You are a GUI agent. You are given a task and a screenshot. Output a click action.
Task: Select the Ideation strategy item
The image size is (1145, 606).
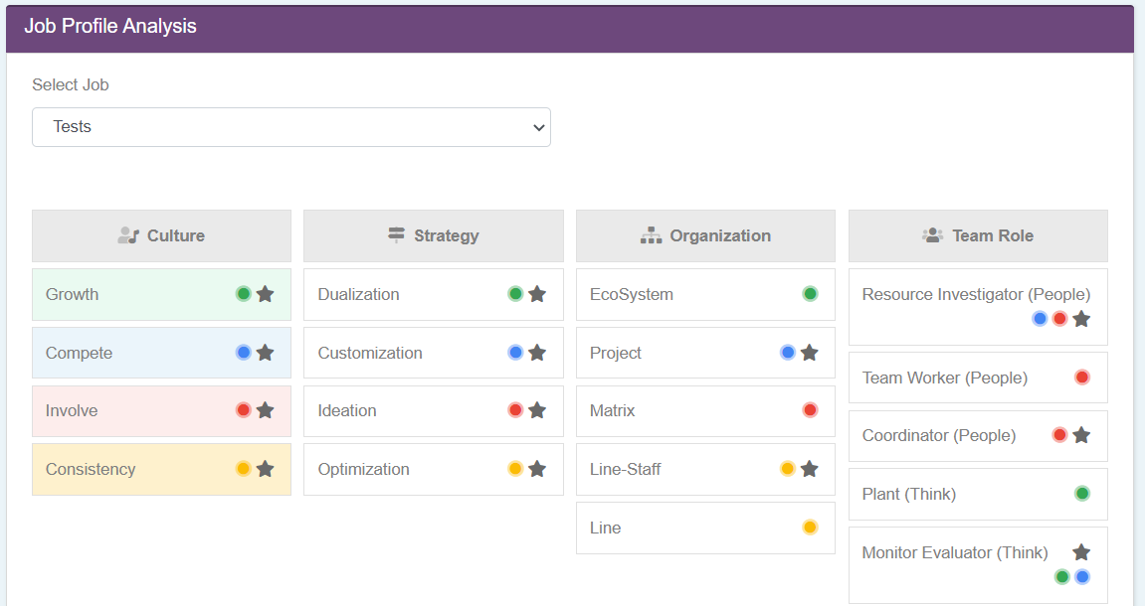pos(347,410)
